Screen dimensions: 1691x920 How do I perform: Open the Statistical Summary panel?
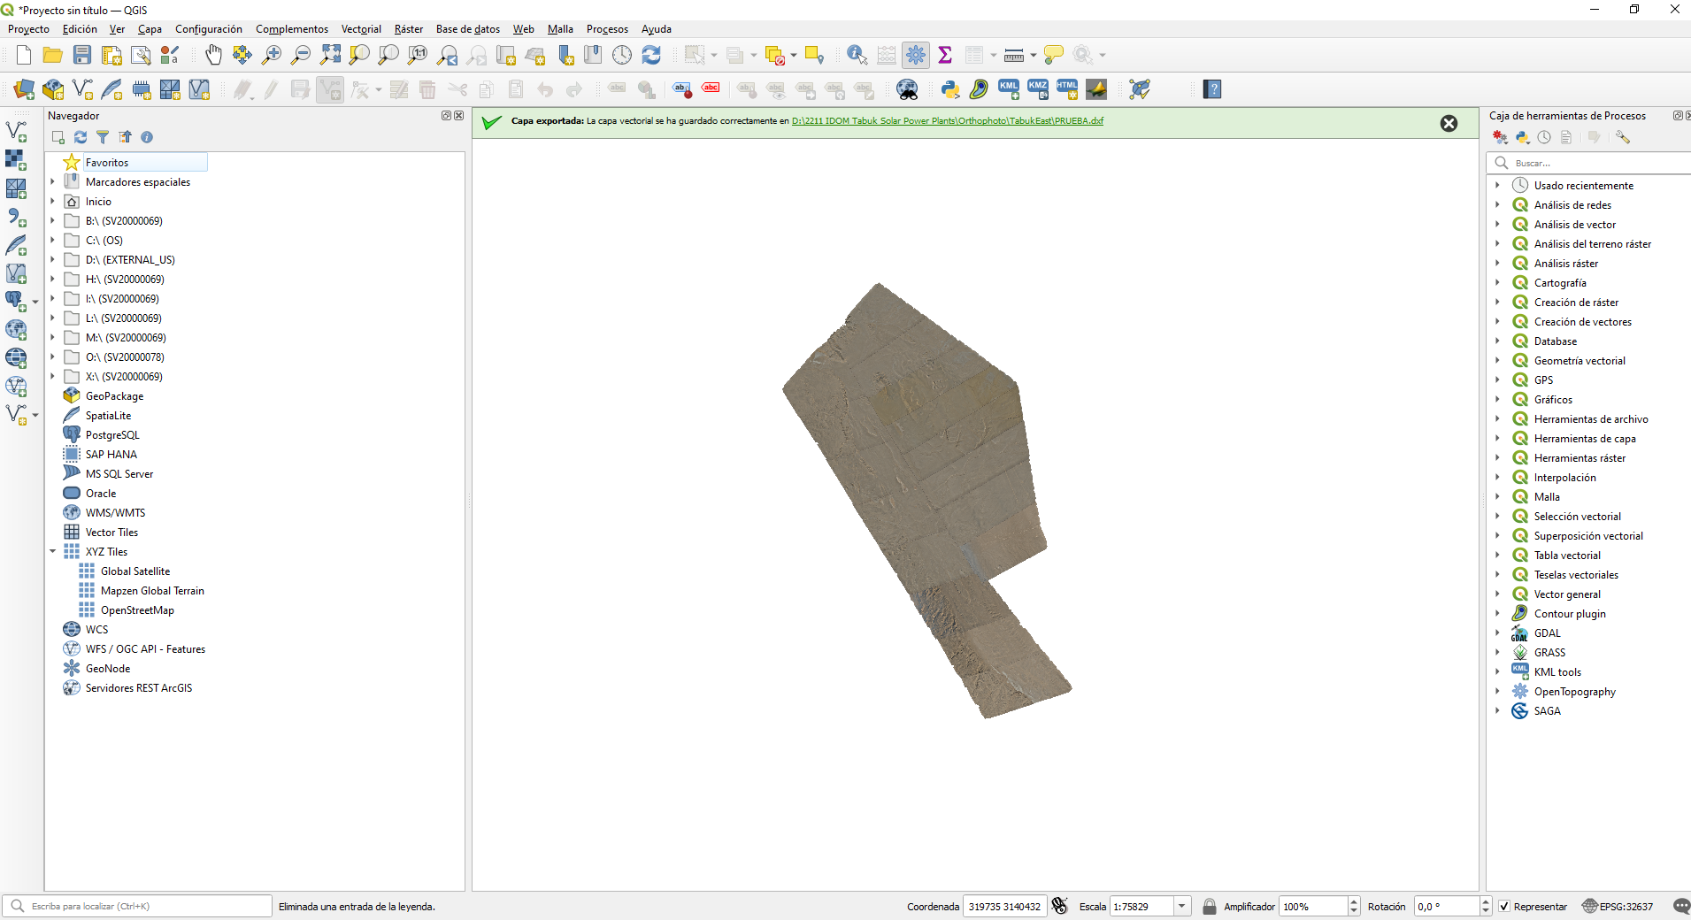click(x=945, y=55)
